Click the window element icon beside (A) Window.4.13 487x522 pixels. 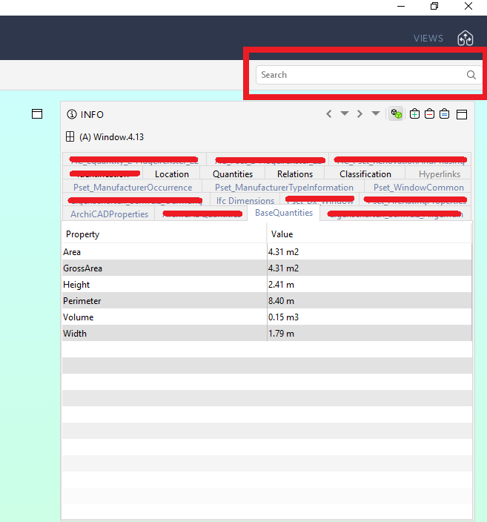[70, 137]
